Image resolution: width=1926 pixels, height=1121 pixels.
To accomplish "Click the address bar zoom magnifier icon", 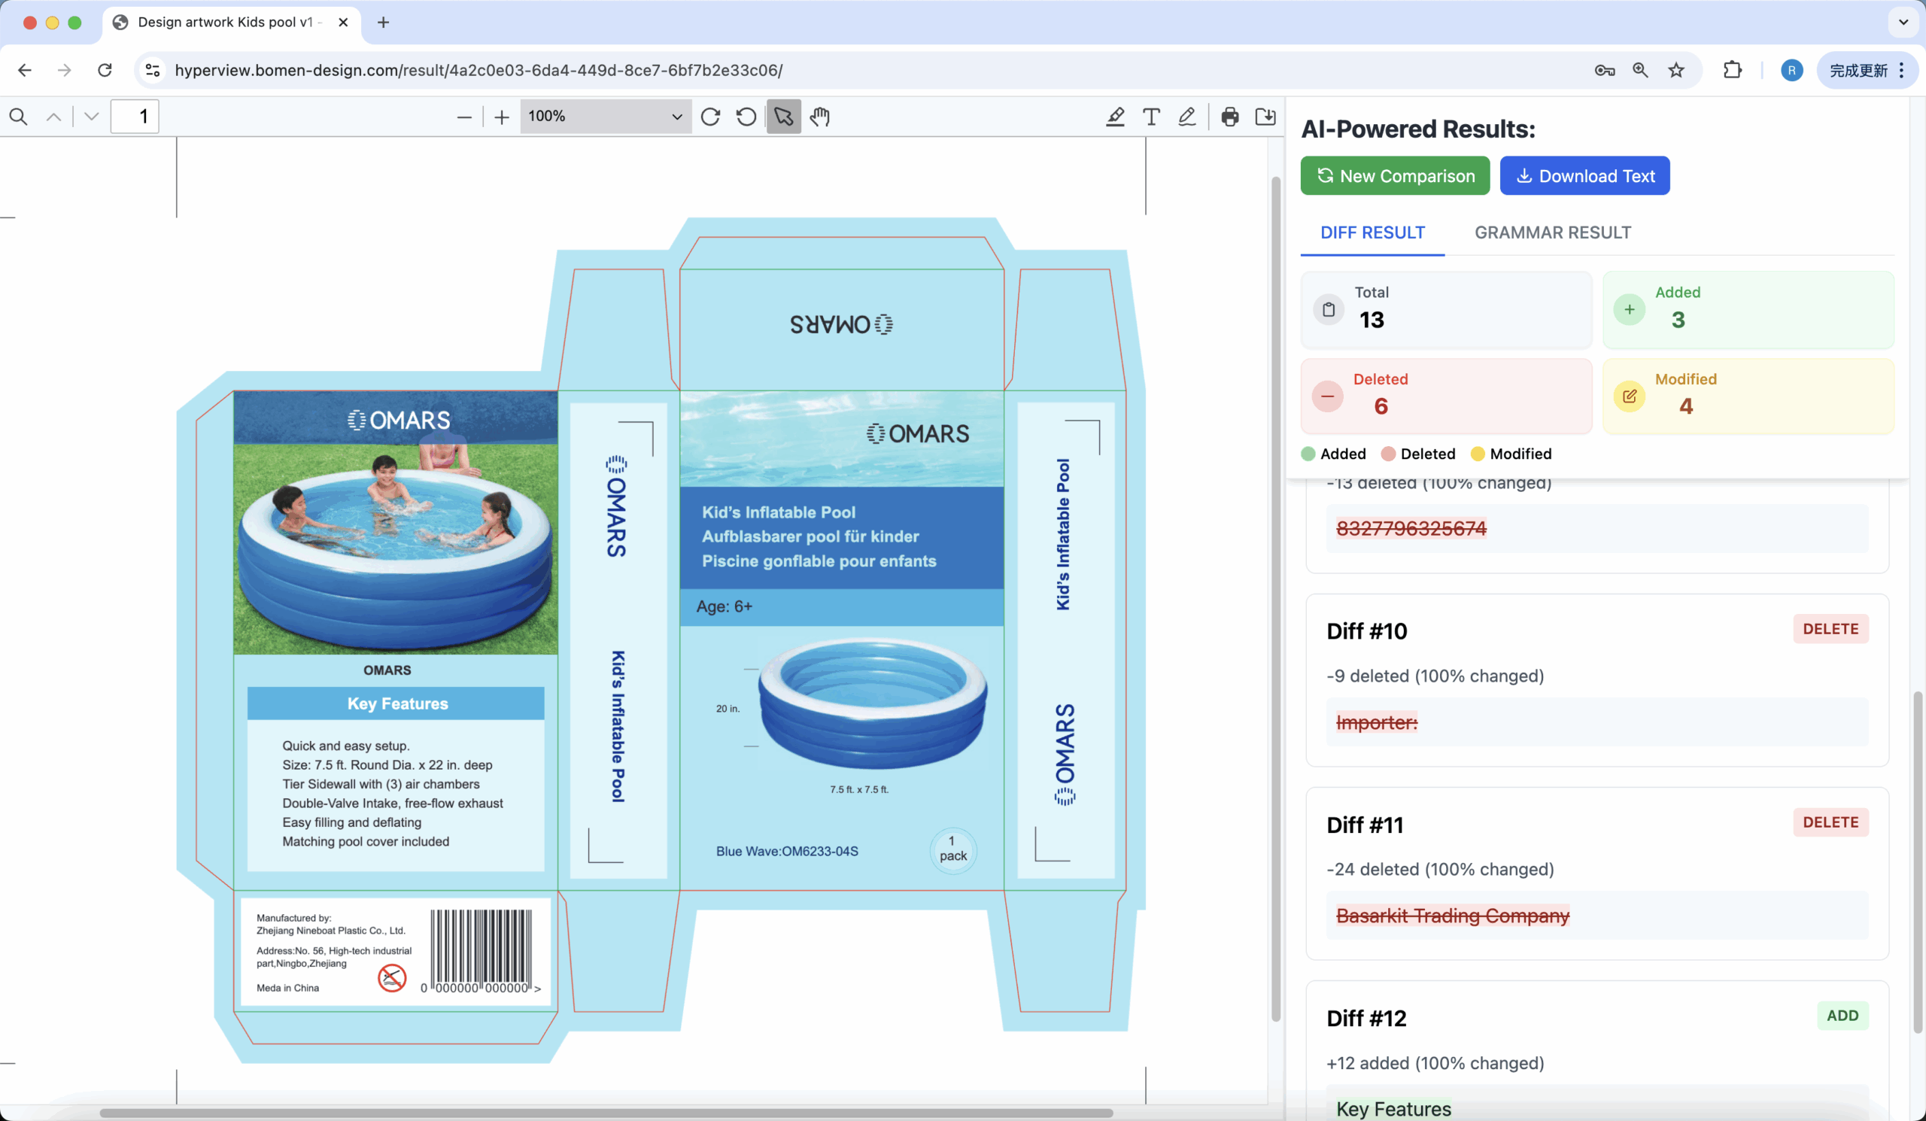I will (1640, 70).
